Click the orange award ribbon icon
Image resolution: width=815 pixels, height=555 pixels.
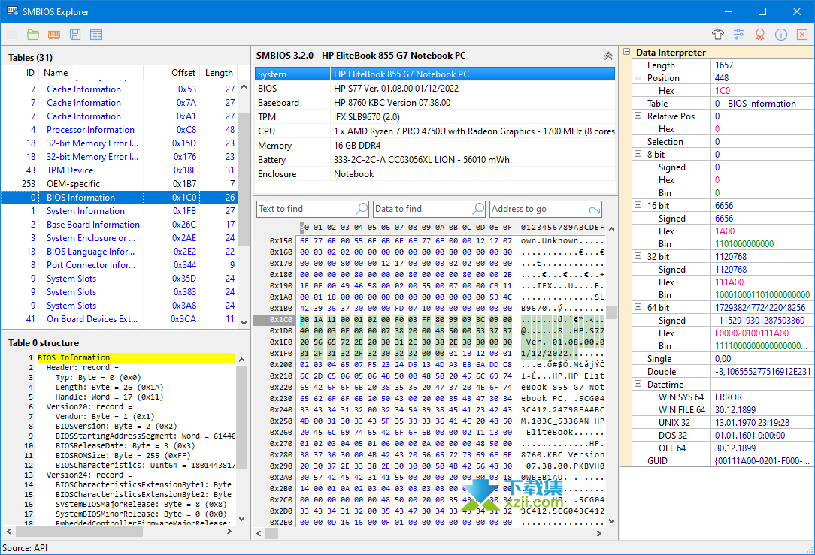coord(760,35)
